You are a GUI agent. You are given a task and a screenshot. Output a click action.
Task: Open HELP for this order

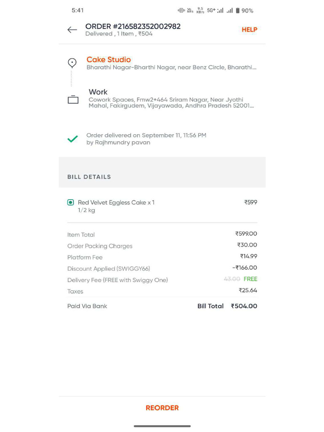coord(249,30)
